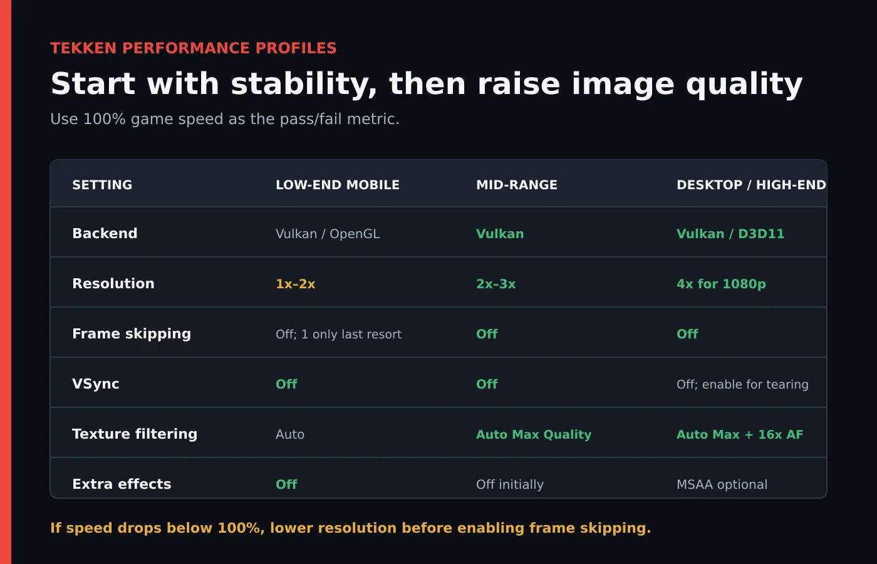Click the SETTING column header
The width and height of the screenshot is (877, 564).
pos(102,185)
